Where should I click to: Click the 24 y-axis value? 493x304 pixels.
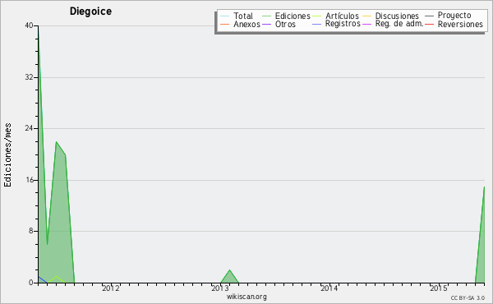pyautogui.click(x=30, y=128)
